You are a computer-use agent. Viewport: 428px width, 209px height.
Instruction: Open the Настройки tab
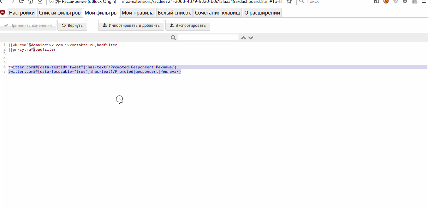click(x=22, y=13)
